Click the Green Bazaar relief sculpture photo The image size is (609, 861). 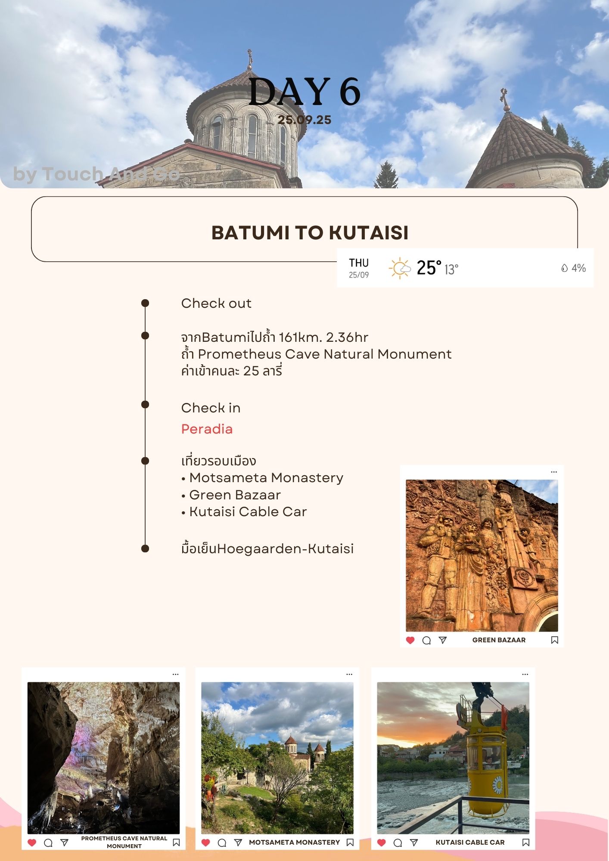click(x=482, y=555)
